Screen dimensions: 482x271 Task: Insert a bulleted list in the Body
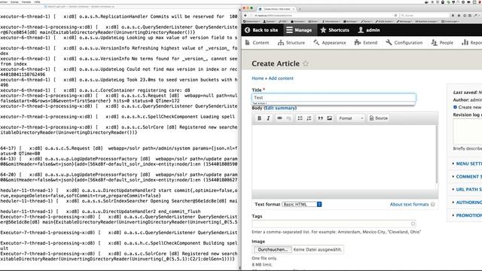pyautogui.click(x=300, y=118)
